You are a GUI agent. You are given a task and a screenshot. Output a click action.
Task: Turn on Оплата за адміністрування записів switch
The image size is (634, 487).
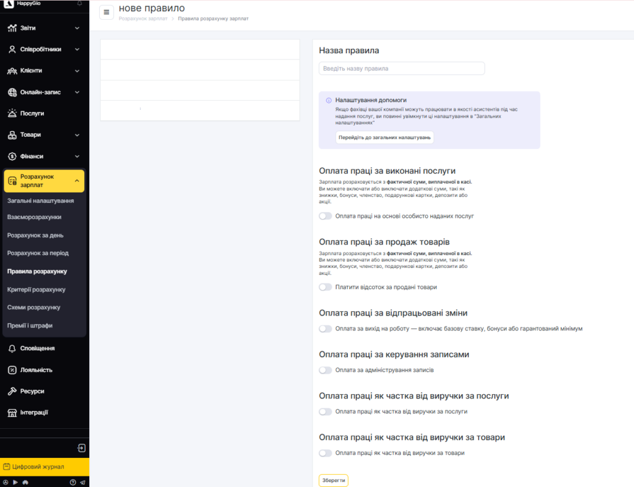325,370
